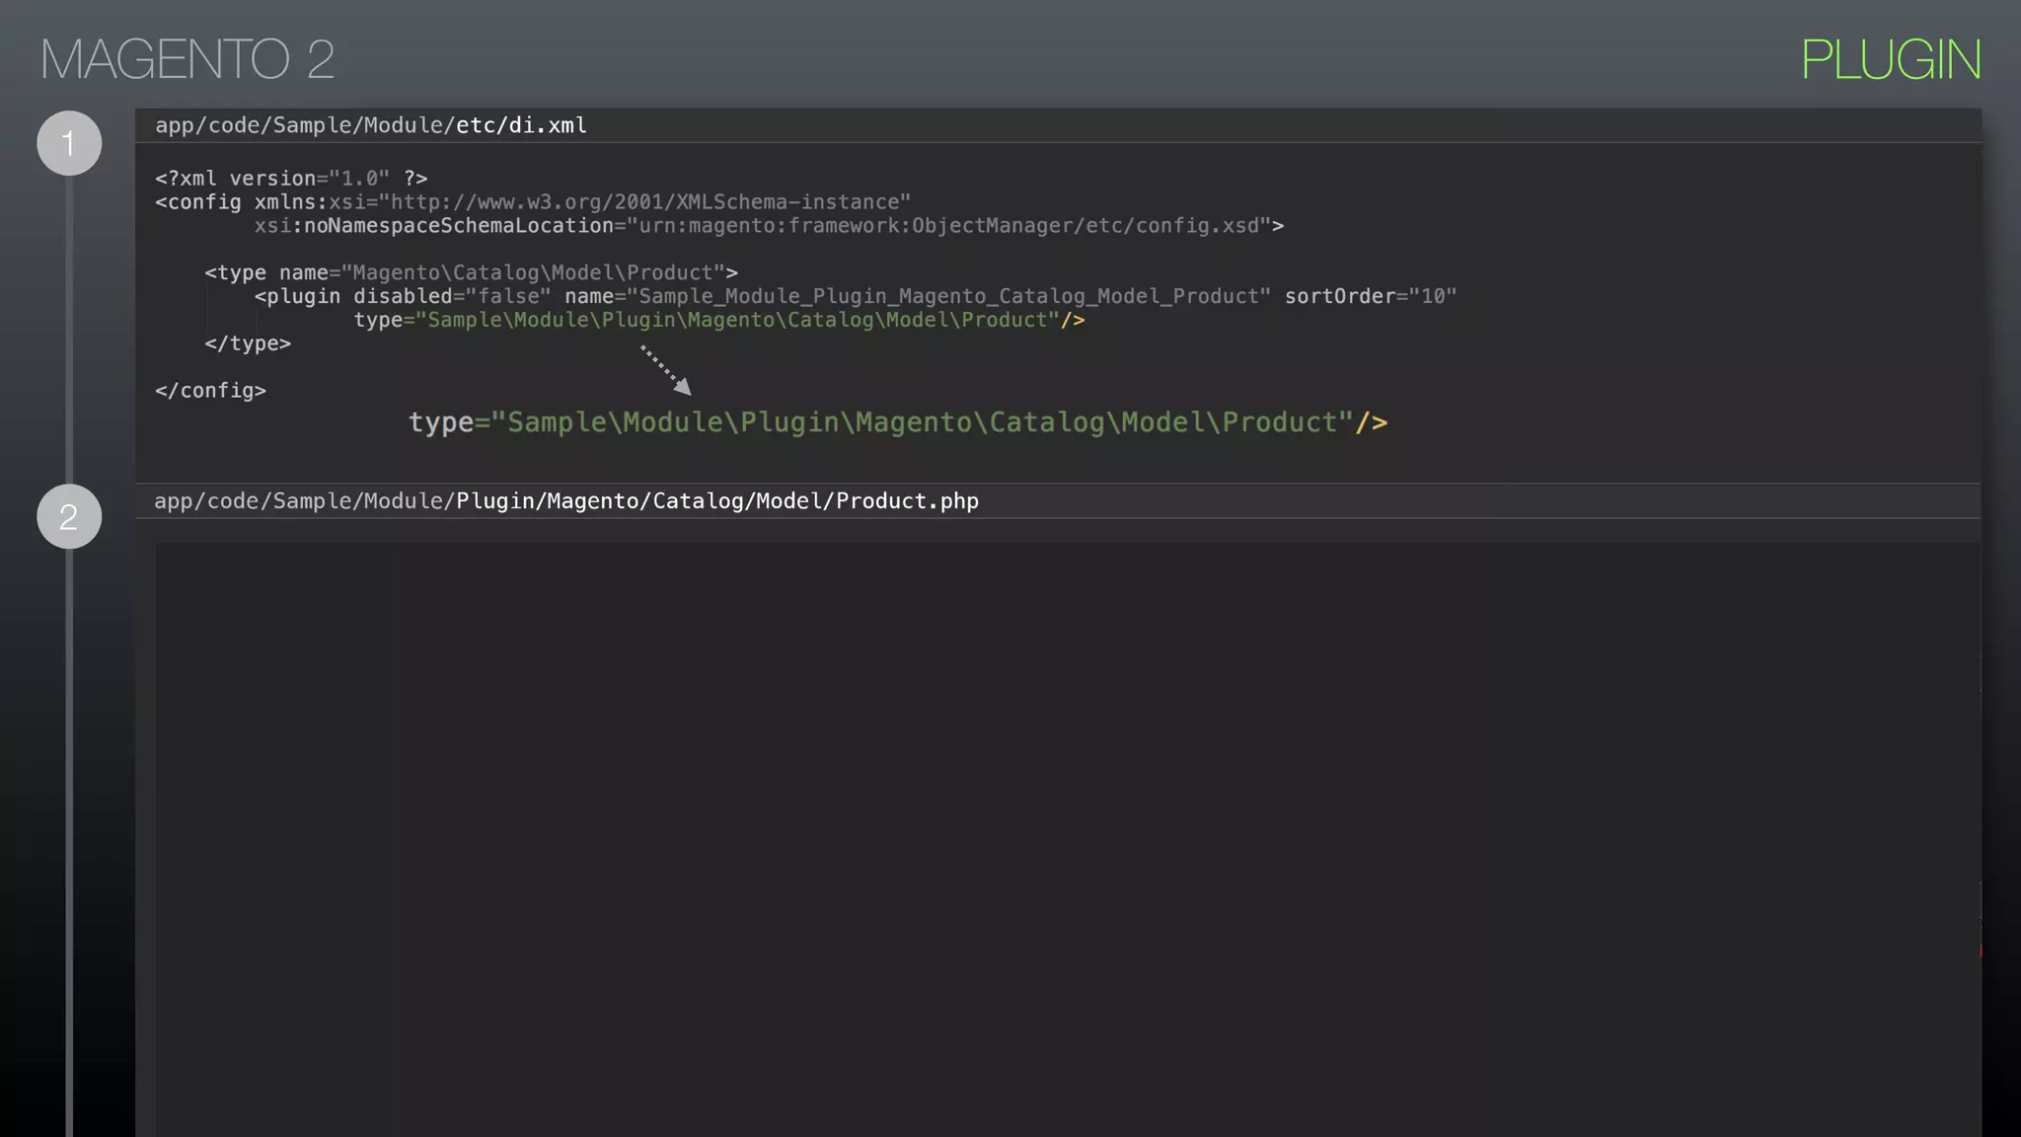Click the enlarged type="Sample\Module\Plugin..." callout text
The width and height of the screenshot is (2021, 1137).
898,422
